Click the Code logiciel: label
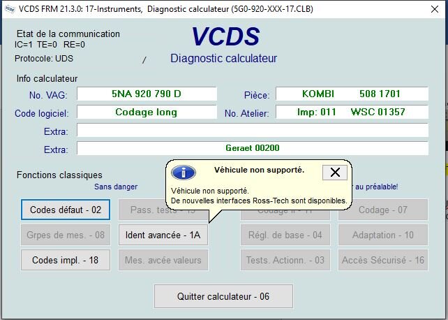The width and height of the screenshot is (448, 320). [42, 113]
